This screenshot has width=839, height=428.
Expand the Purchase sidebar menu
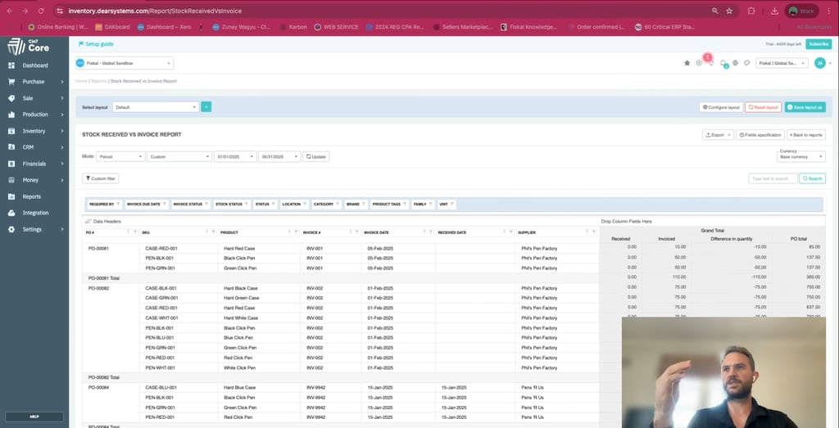coord(34,82)
